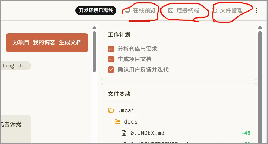This screenshot has height=144, width=268.
Task: Click the 开发环境已离线 status badge
Action: 96,10
